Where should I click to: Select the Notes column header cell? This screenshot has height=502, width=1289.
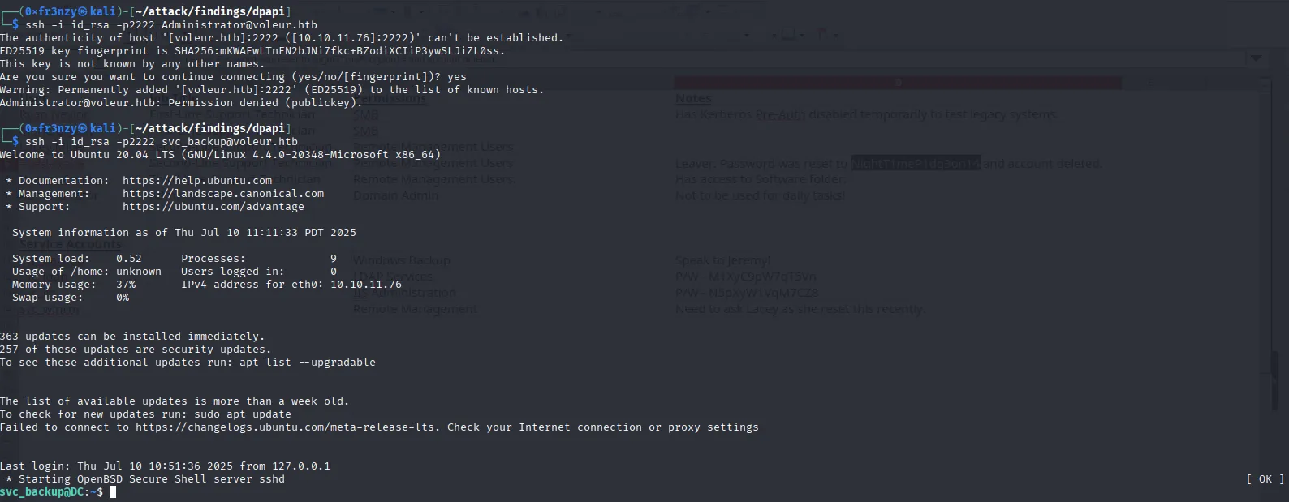(x=693, y=98)
